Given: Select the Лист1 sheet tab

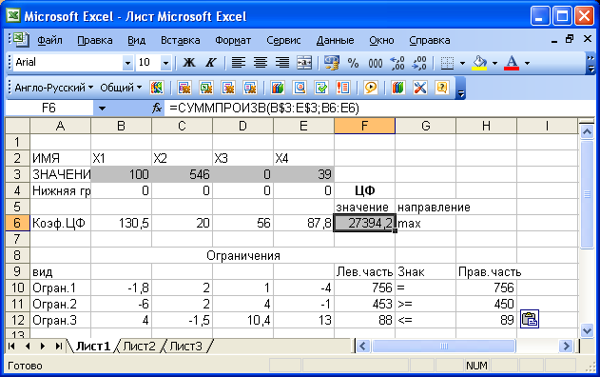Looking at the screenshot, I should (x=92, y=347).
